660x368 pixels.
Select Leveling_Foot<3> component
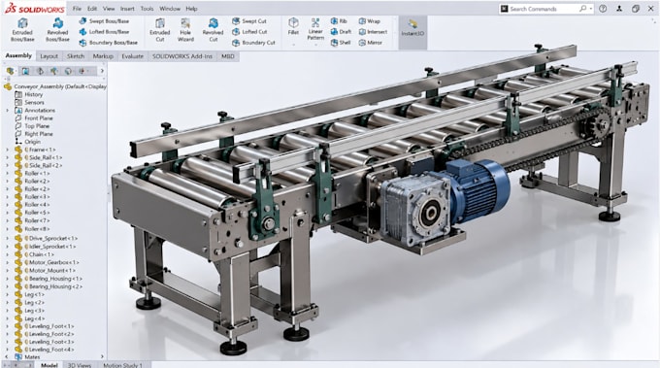[45, 342]
